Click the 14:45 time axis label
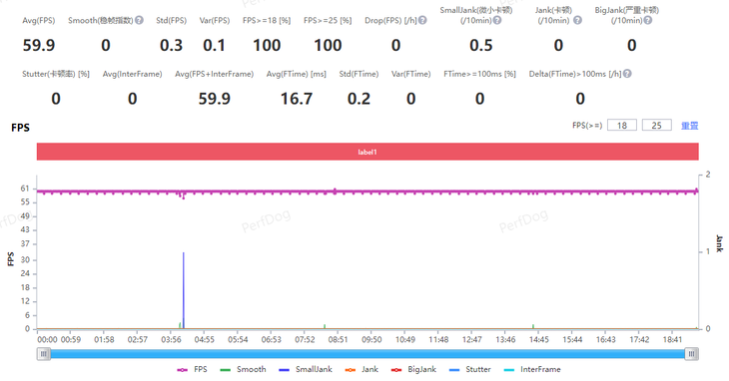The height and width of the screenshot is (381, 729). 539,340
